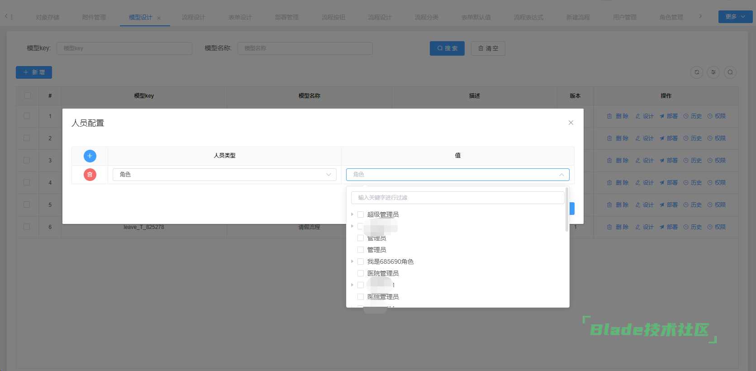Open the 人员类型 dropdown showing 角色

coord(224,175)
